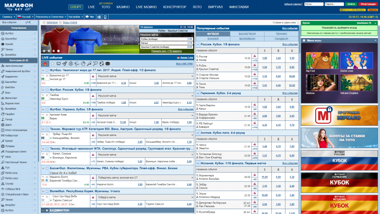This screenshot has width=380, height=214.
Task: Open Windows app icon in services bar
Action: [99, 17]
